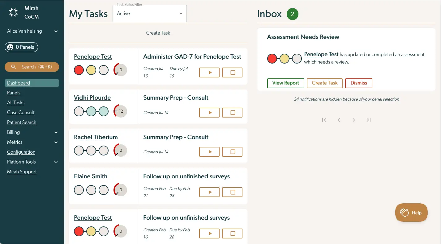Dismiss the Assessment Needs Review notification
441x244 pixels.
pyautogui.click(x=358, y=83)
